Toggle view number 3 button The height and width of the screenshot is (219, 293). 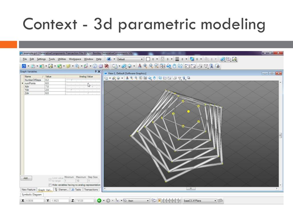point(165,200)
